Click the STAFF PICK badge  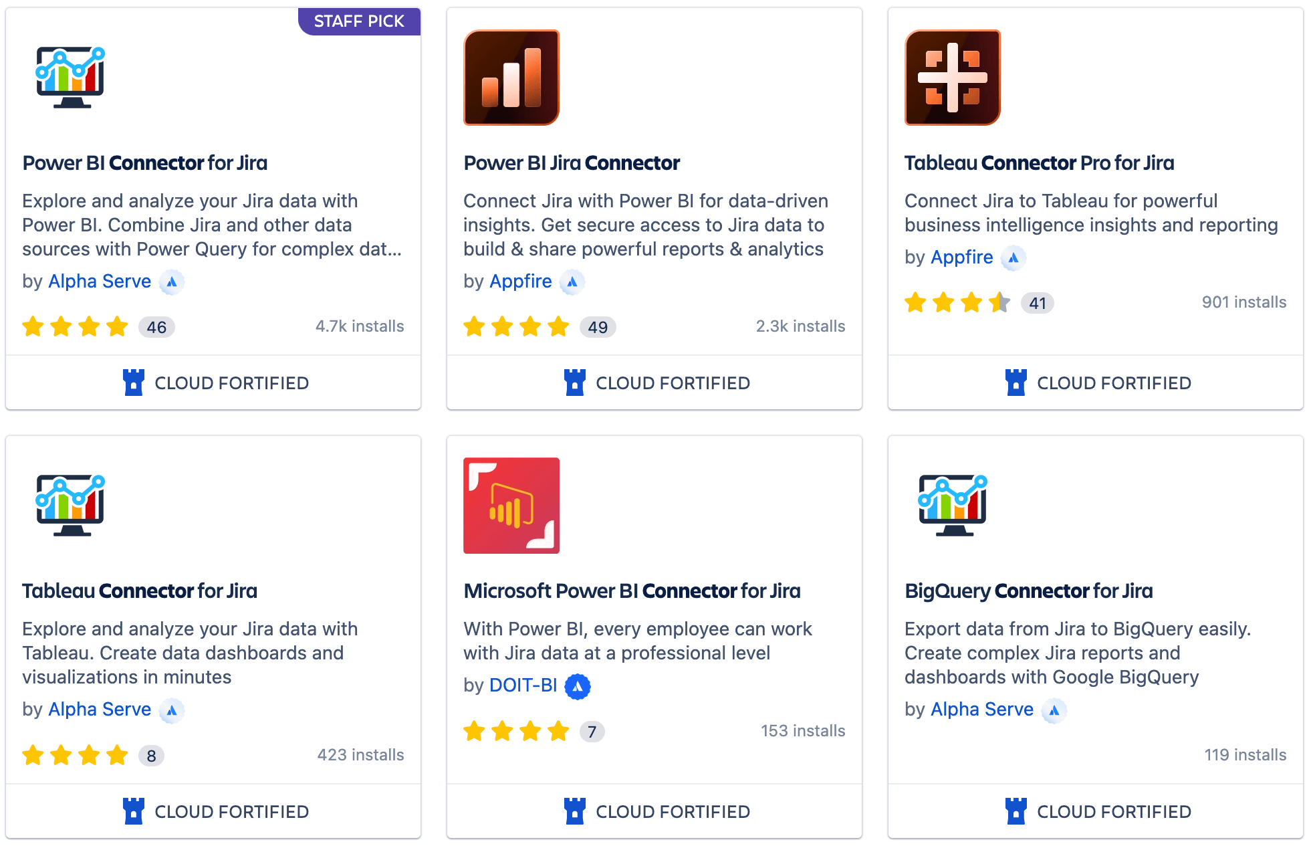359,21
